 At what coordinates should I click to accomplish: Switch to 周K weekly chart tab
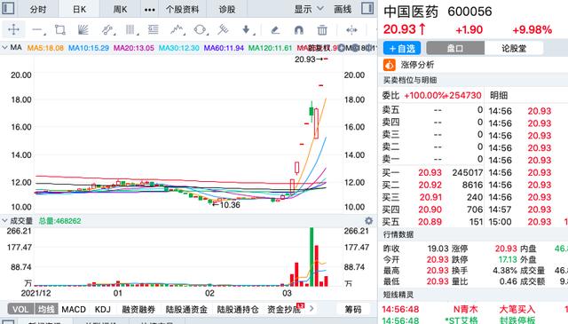coord(121,9)
